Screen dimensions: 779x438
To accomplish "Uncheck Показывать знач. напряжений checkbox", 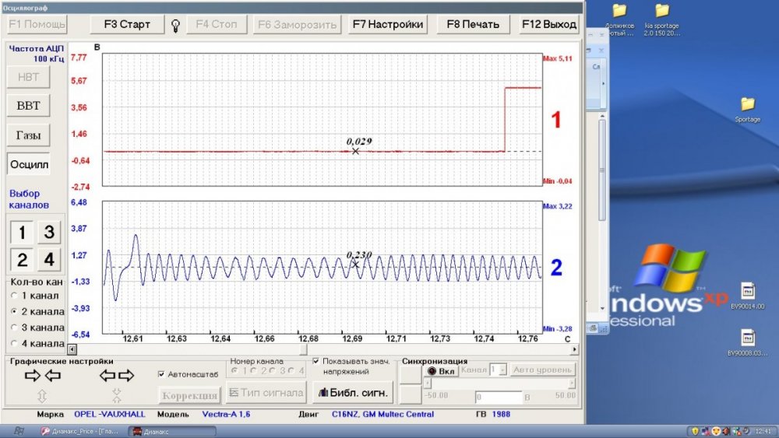I will (x=316, y=362).
